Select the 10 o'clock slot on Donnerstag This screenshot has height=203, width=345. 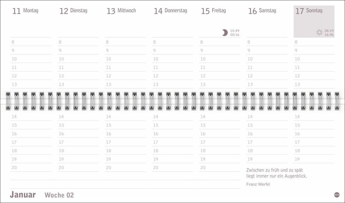pyautogui.click(x=172, y=59)
